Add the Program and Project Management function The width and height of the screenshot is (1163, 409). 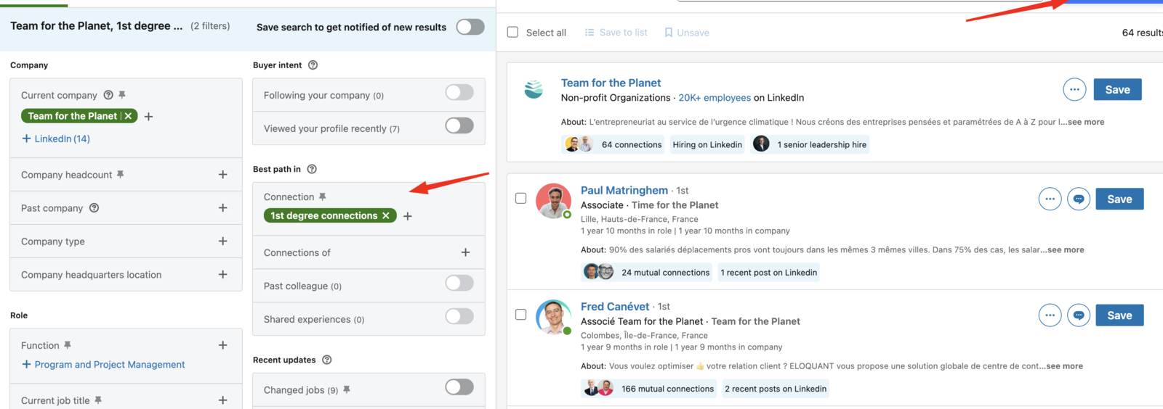(x=103, y=365)
